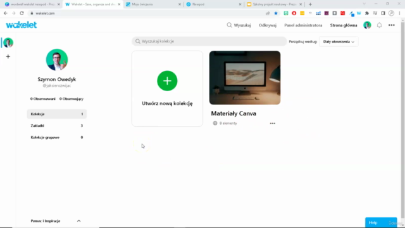Select Zakładki in the sidebar menu
The width and height of the screenshot is (405, 228).
click(56, 125)
